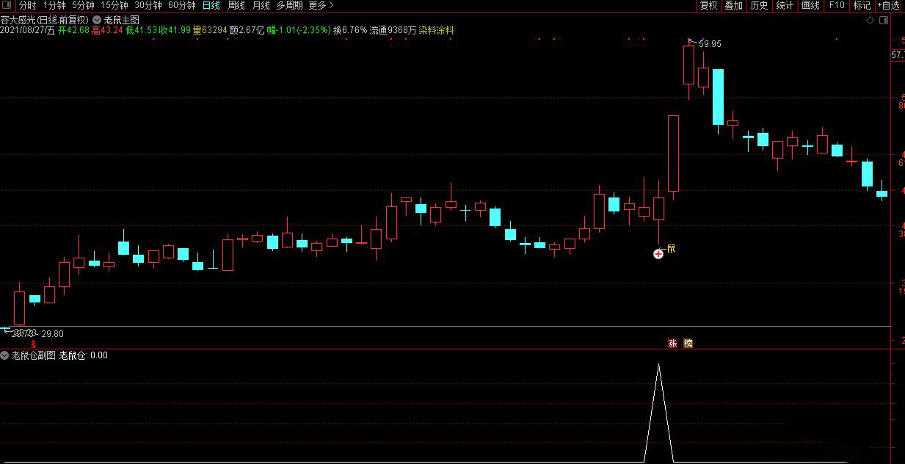This screenshot has width=905, height=464.
Task: Switch to the 日线 daily chart tab
Action: 211,6
